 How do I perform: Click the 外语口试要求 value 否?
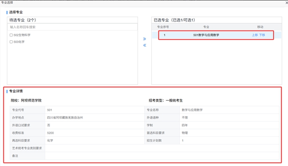pyautogui.click(x=48, y=125)
